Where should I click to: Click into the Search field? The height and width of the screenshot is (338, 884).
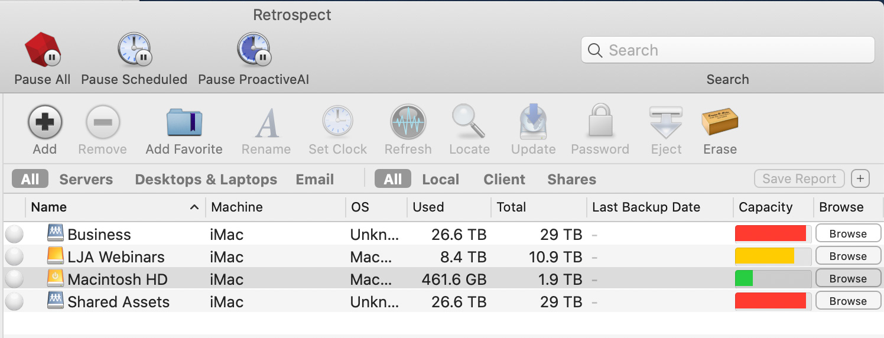pyautogui.click(x=728, y=50)
